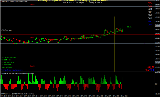This screenshot has height=97, width=160.
Task: Click the 28 Apr 14:04 time axis label
Action: click(60, 96)
